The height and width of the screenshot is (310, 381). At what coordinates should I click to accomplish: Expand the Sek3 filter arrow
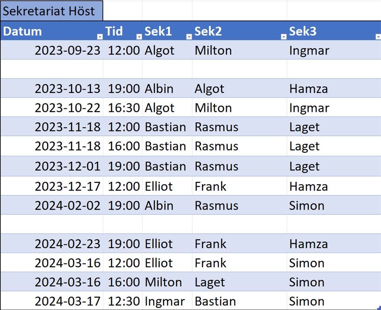pos(377,37)
